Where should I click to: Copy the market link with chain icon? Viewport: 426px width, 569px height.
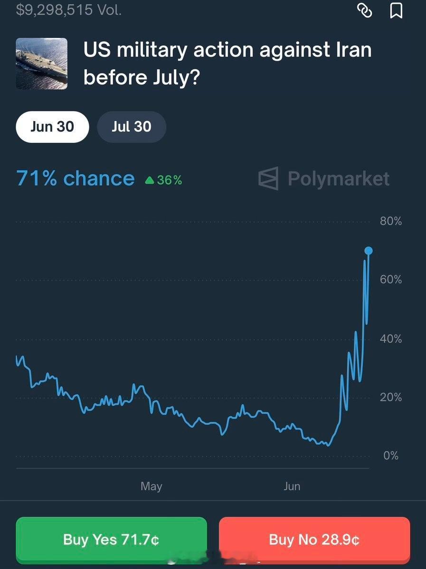click(x=365, y=10)
